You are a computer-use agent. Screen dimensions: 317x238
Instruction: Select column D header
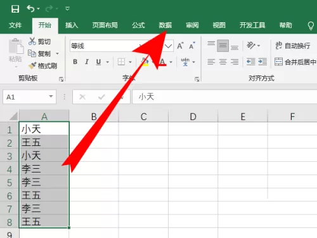point(193,116)
